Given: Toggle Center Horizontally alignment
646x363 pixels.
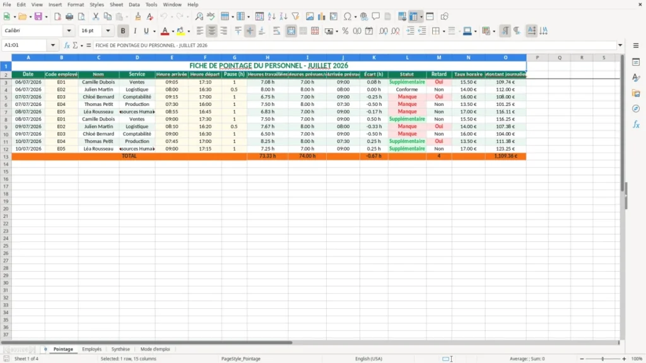Looking at the screenshot, I should (x=212, y=31).
